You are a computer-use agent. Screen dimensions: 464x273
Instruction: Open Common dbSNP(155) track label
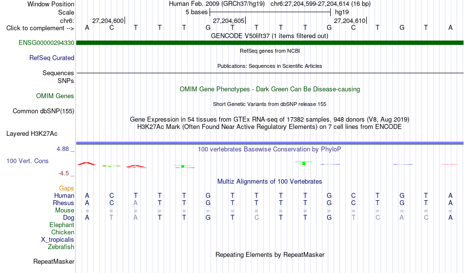(43, 111)
